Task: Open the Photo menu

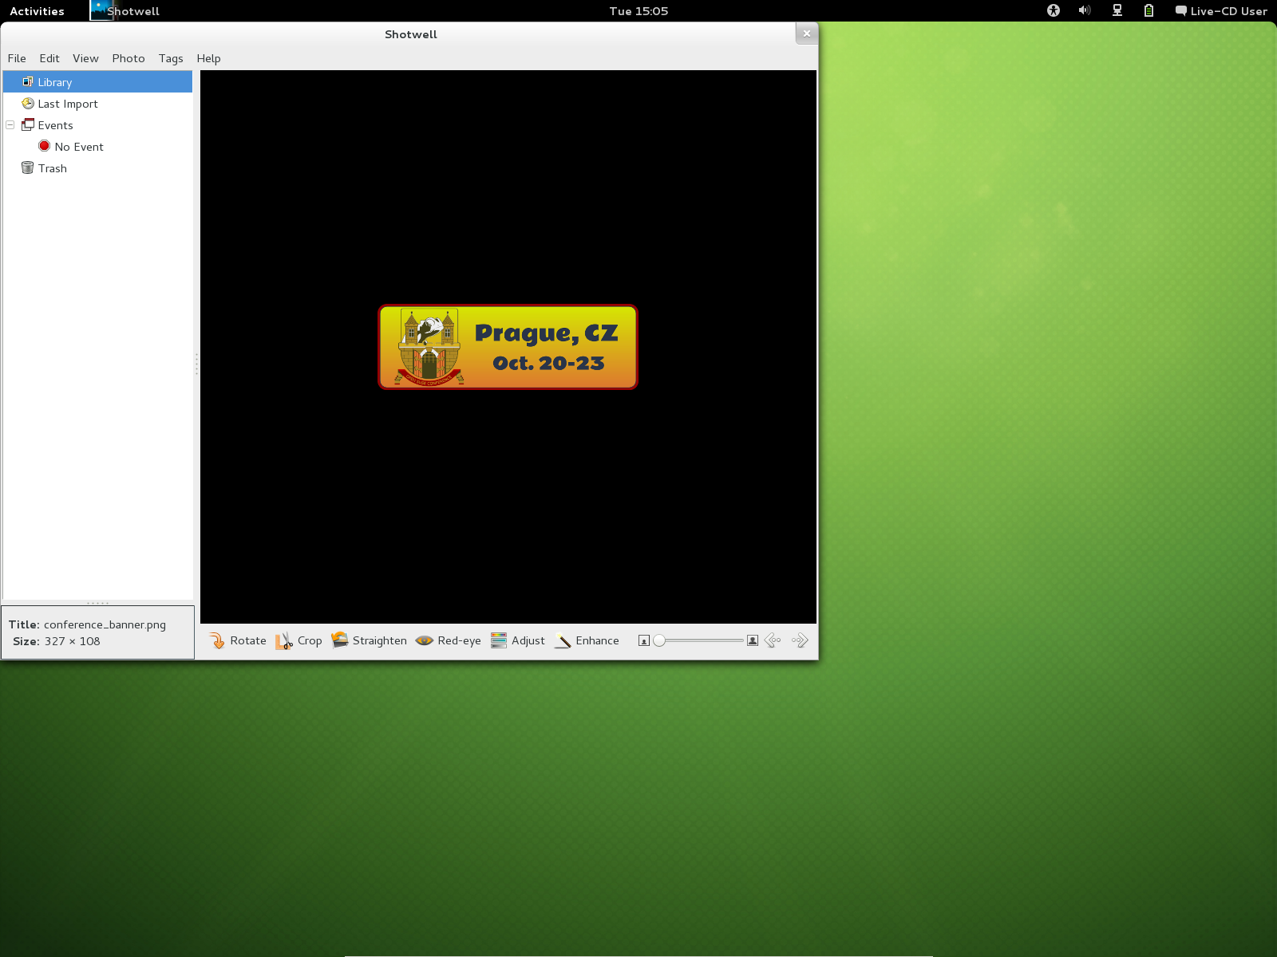Action: point(128,58)
